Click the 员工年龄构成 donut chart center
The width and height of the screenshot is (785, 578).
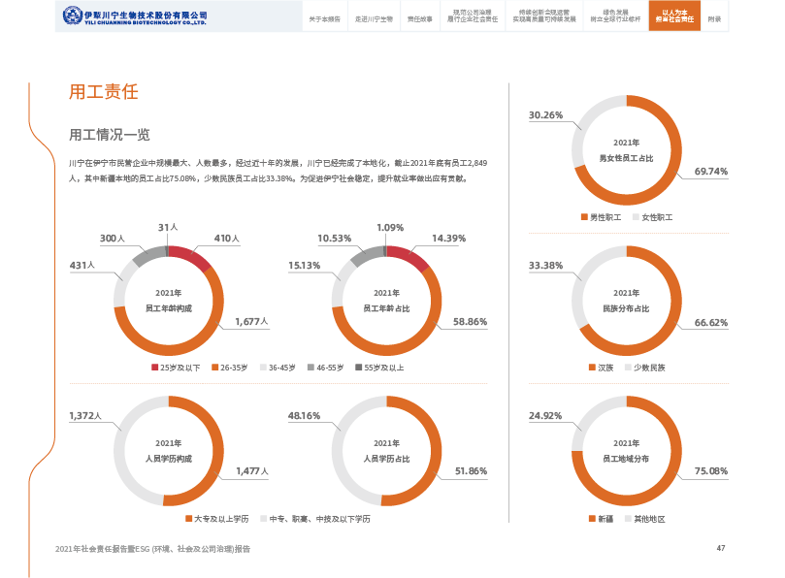click(x=169, y=300)
